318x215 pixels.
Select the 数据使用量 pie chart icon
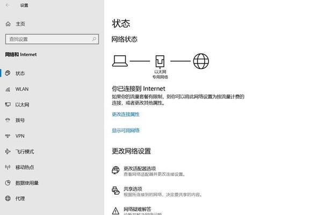8,183
